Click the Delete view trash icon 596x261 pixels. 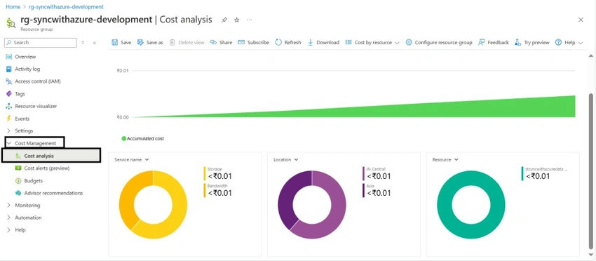pos(172,43)
